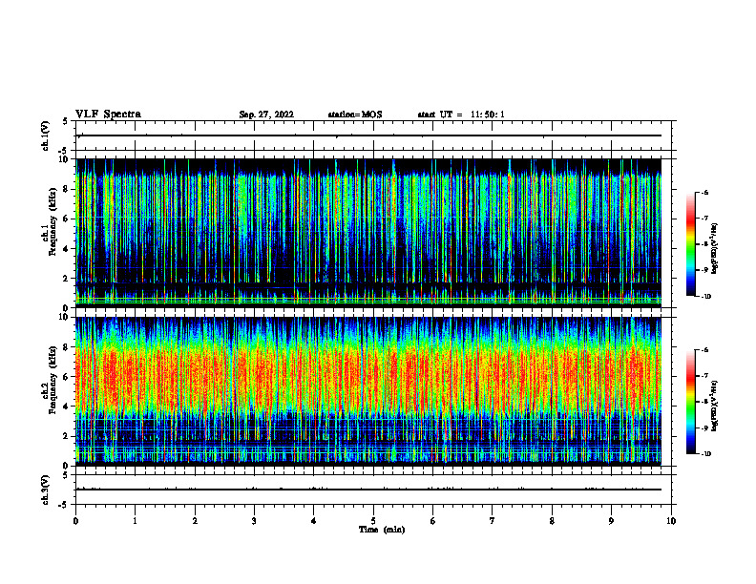Screen dimensions: 756x584
Task: Click time axis tick label "3"
Action: tap(254, 521)
